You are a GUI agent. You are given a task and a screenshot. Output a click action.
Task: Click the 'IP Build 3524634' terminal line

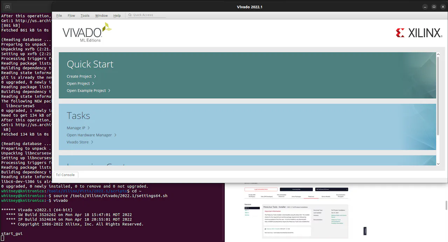[69, 219]
